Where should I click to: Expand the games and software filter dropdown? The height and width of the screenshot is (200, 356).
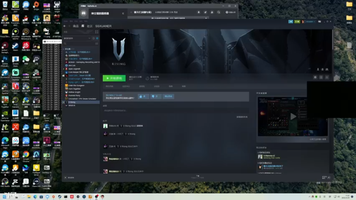click(77, 38)
